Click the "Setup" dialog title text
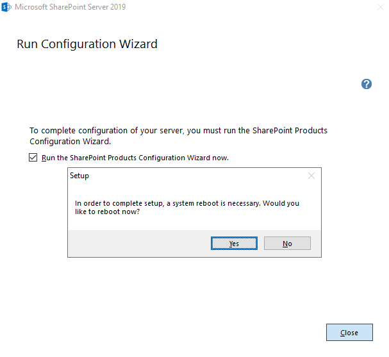 (79, 176)
